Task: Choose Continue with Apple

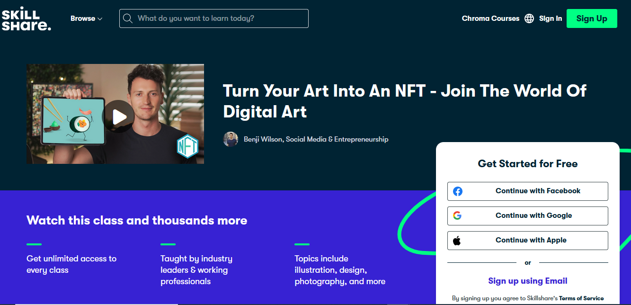Action: [x=531, y=240]
